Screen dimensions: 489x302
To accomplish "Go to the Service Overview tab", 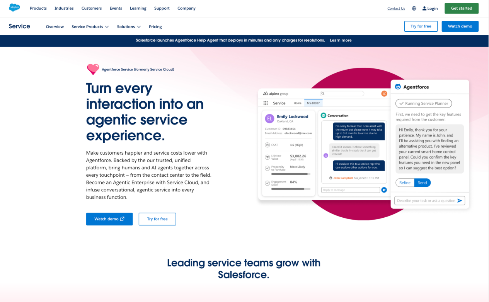I will (55, 27).
